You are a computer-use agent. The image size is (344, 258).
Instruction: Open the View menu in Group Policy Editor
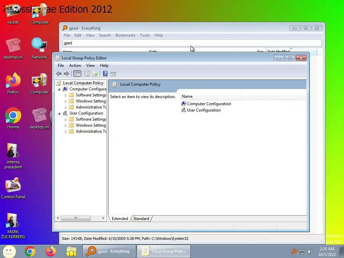click(x=90, y=66)
